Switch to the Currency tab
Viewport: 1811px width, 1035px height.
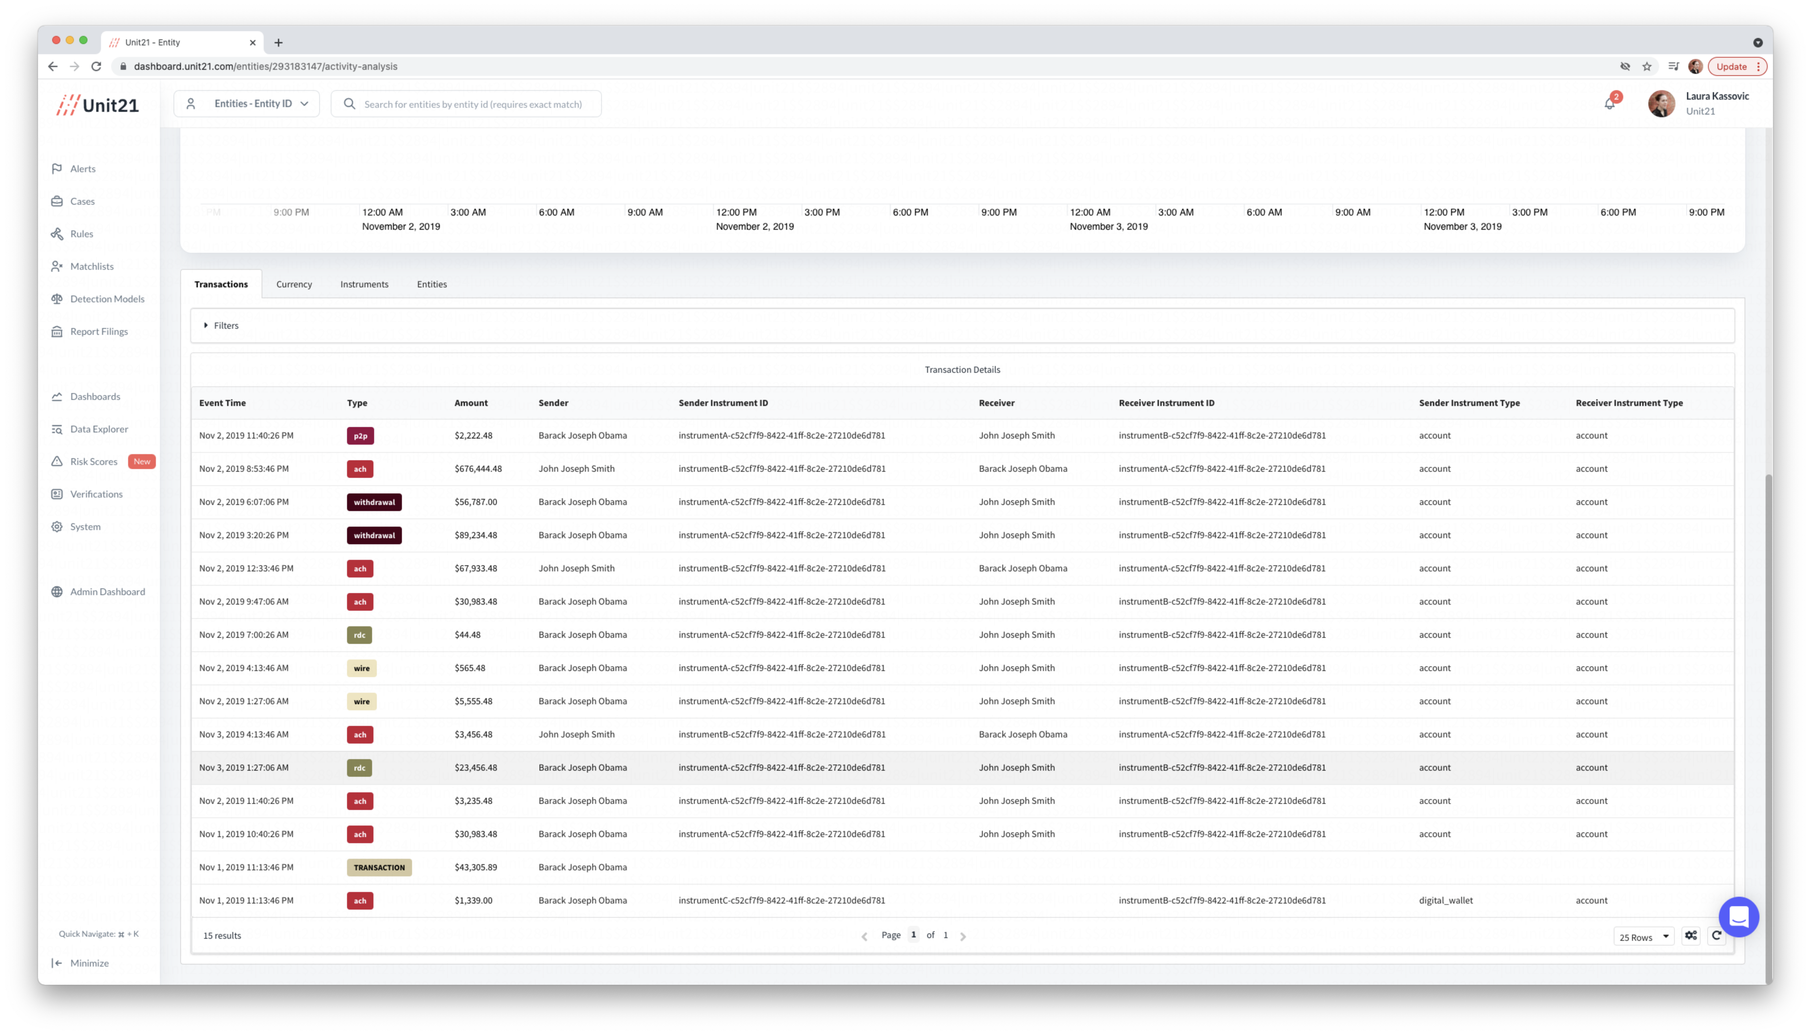(293, 284)
